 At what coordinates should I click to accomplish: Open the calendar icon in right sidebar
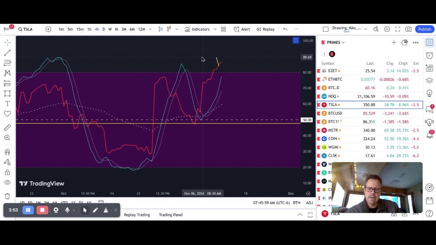pyautogui.click(x=430, y=200)
